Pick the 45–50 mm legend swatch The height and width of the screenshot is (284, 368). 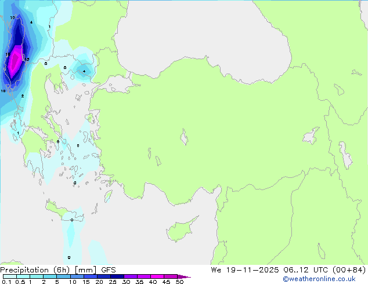[x=171, y=276]
